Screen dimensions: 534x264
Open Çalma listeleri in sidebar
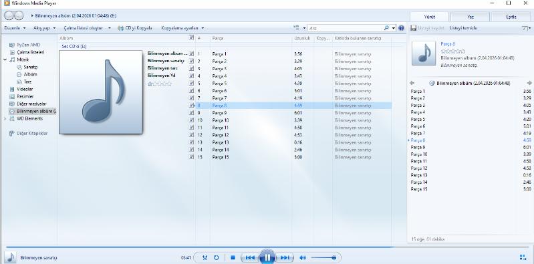[30, 52]
